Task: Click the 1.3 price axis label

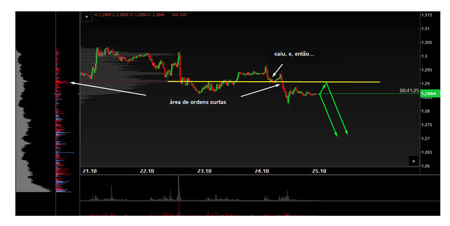Action: (x=424, y=56)
